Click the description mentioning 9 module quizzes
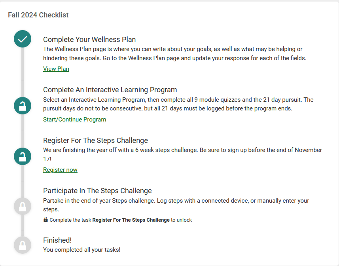Viewport: 339px width, 266px height. point(178,104)
